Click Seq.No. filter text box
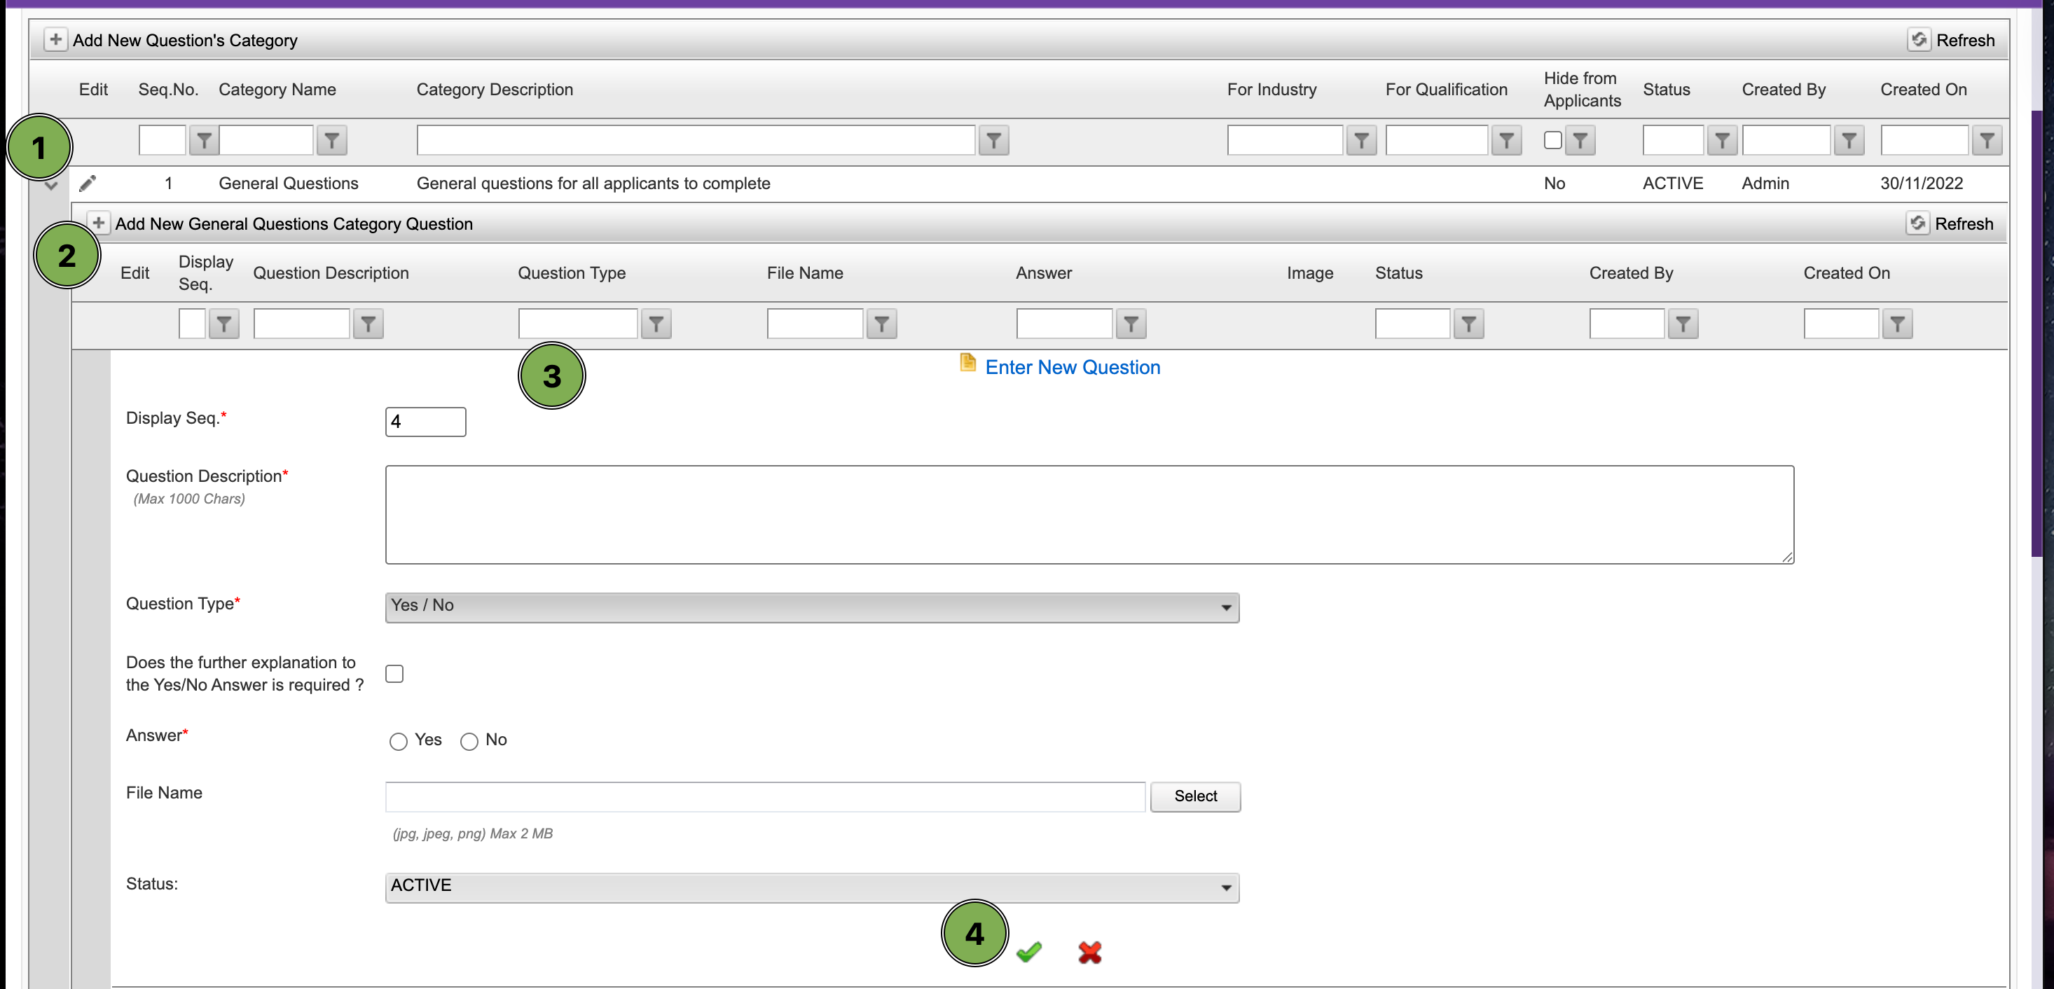This screenshot has width=2054, height=989. (x=162, y=140)
